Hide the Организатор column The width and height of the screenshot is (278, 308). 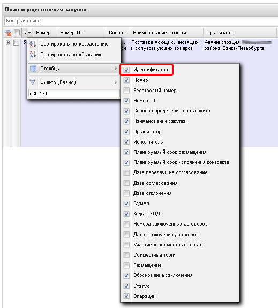pos(126,132)
